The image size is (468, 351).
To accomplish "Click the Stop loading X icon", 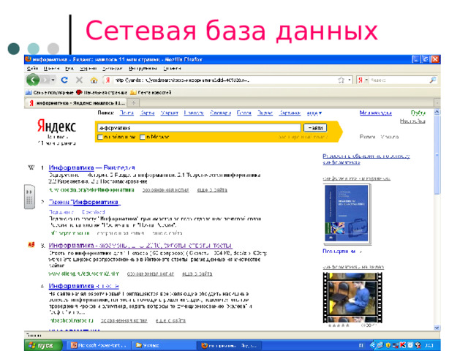I will pyautogui.click(x=79, y=80).
